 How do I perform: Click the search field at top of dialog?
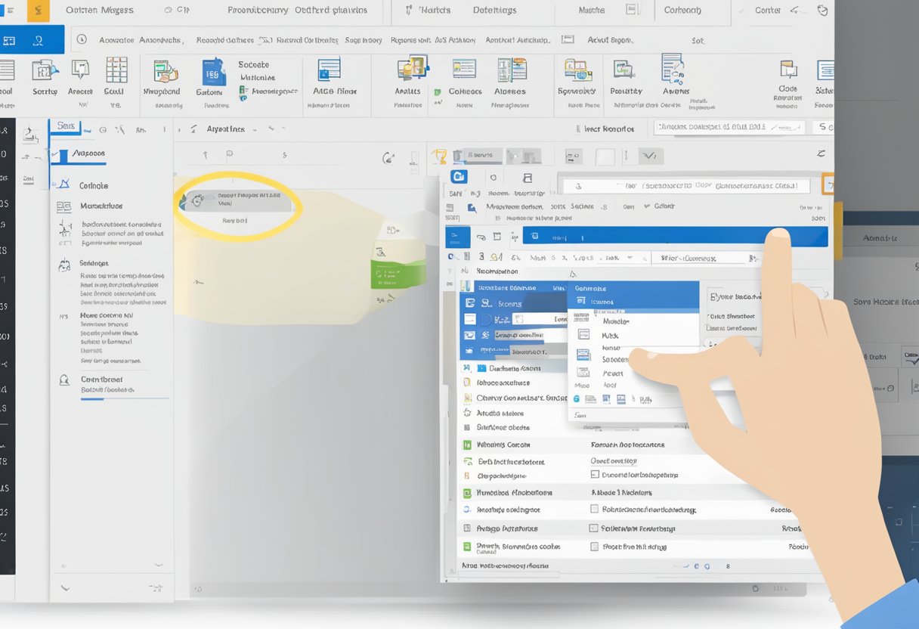pyautogui.click(x=688, y=185)
